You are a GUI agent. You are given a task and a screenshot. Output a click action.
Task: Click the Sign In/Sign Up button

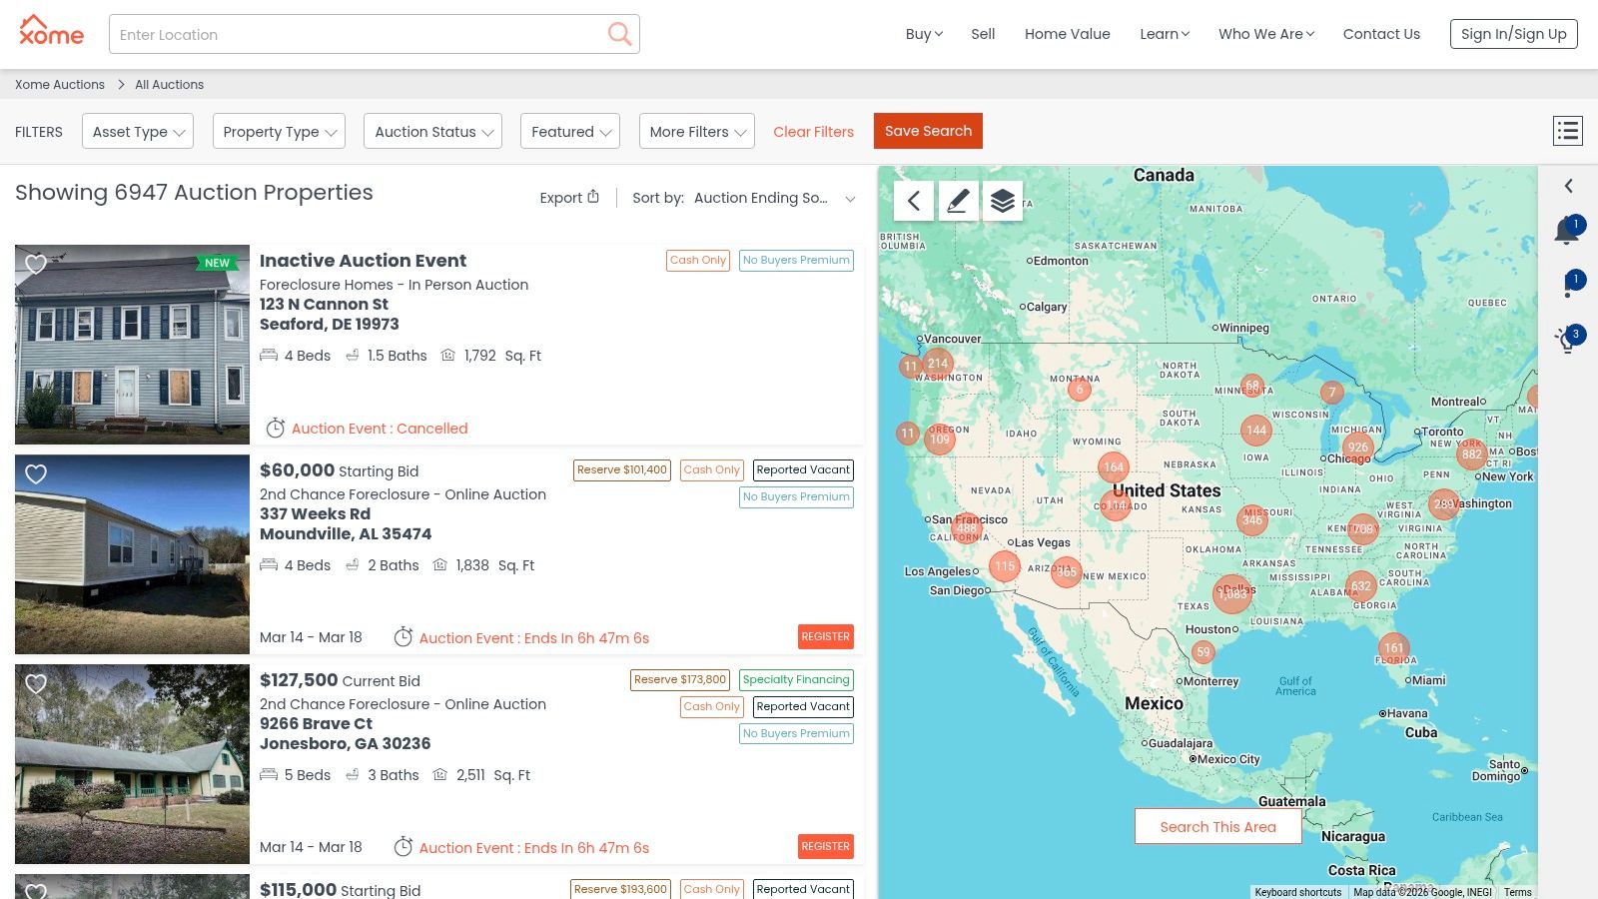click(1513, 34)
